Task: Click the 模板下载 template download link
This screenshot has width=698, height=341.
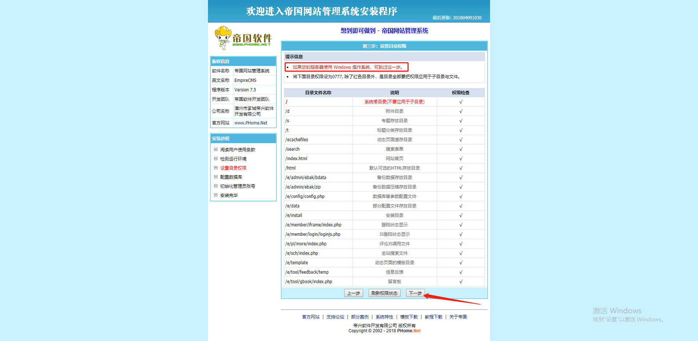Action: coord(408,317)
